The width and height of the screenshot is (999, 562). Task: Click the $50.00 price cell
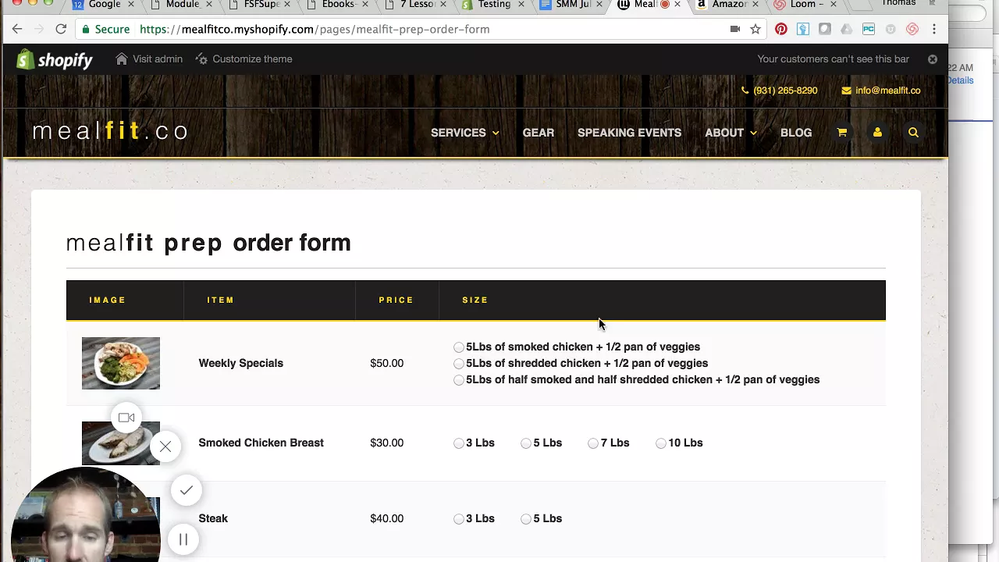coord(387,364)
